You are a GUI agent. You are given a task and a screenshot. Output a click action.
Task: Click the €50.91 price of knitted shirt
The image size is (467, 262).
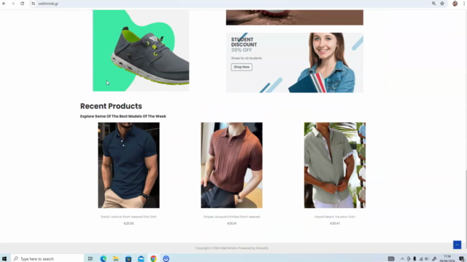click(232, 223)
